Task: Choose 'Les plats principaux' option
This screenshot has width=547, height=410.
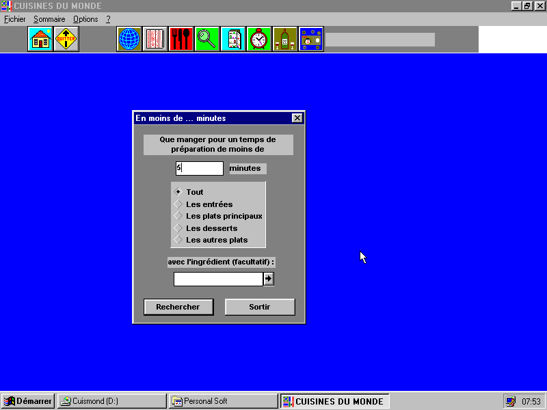Action: pyautogui.click(x=178, y=216)
